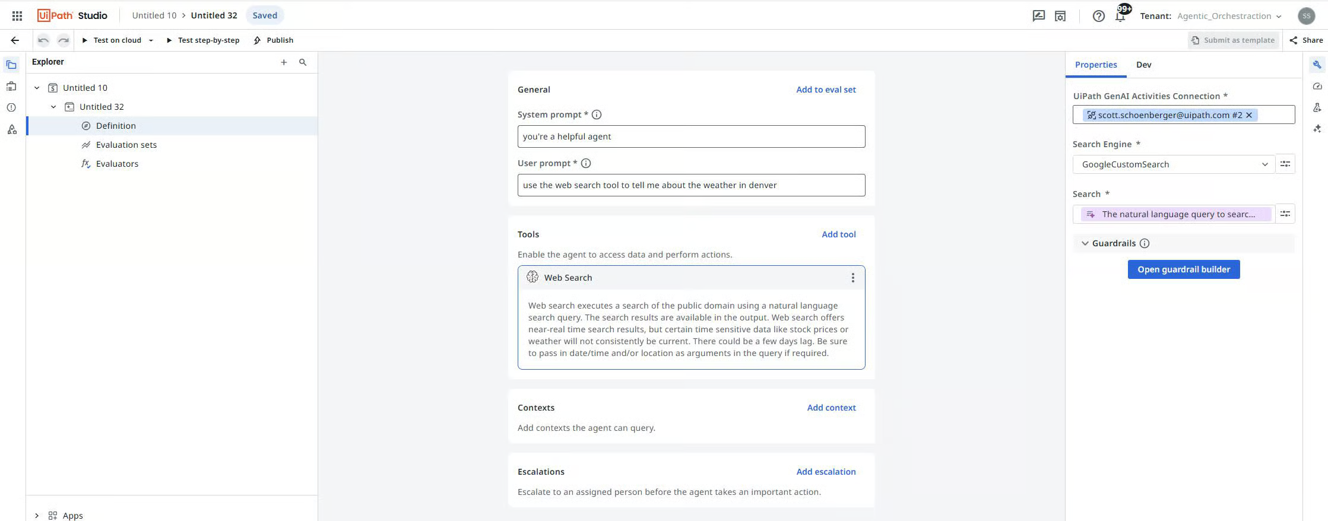Click the redo arrow icon
Viewport: 1328px width, 521px height.
(x=64, y=40)
